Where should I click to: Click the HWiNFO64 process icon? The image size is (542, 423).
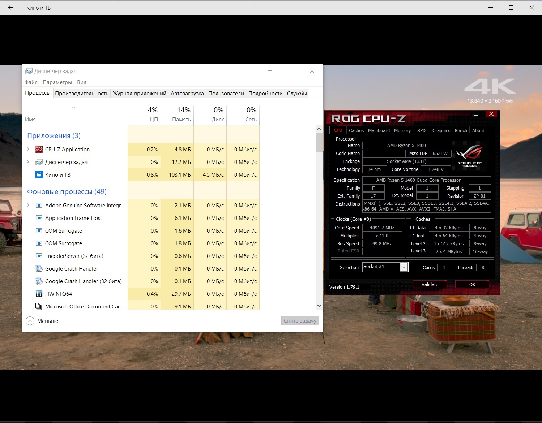point(39,294)
